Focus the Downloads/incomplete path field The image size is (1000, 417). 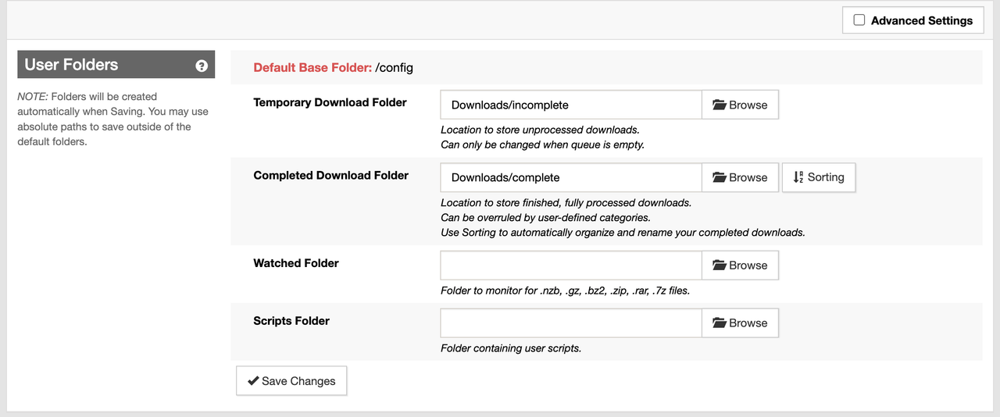571,105
